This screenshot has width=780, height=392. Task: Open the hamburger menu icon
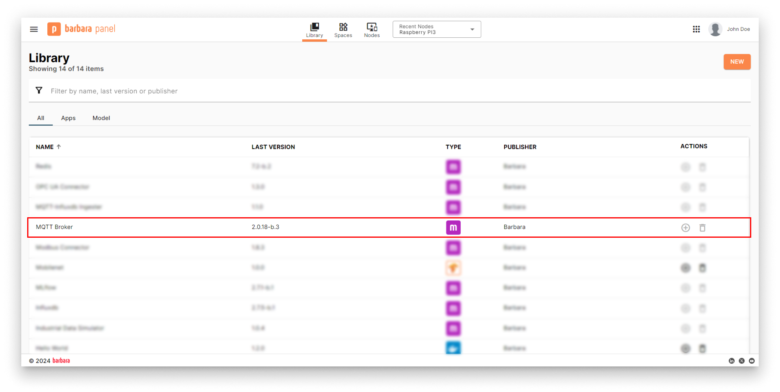pos(34,29)
